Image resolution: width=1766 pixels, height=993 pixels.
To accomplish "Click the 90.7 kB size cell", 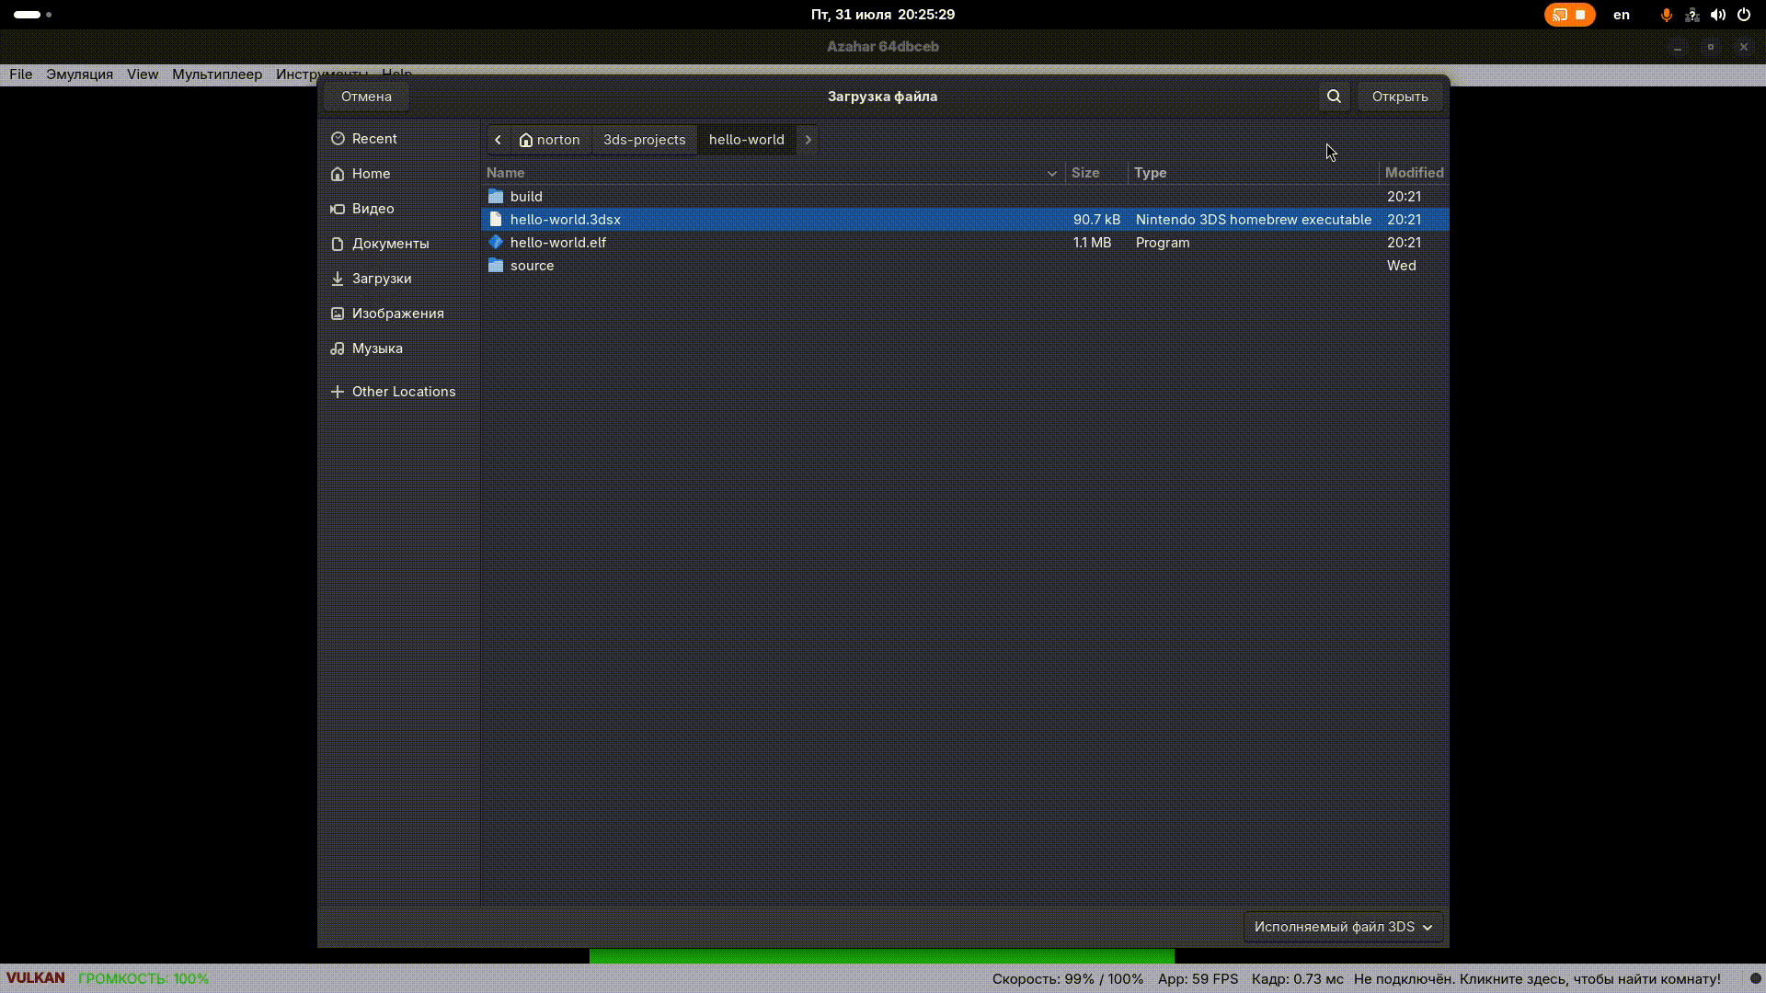I will coord(1096,220).
